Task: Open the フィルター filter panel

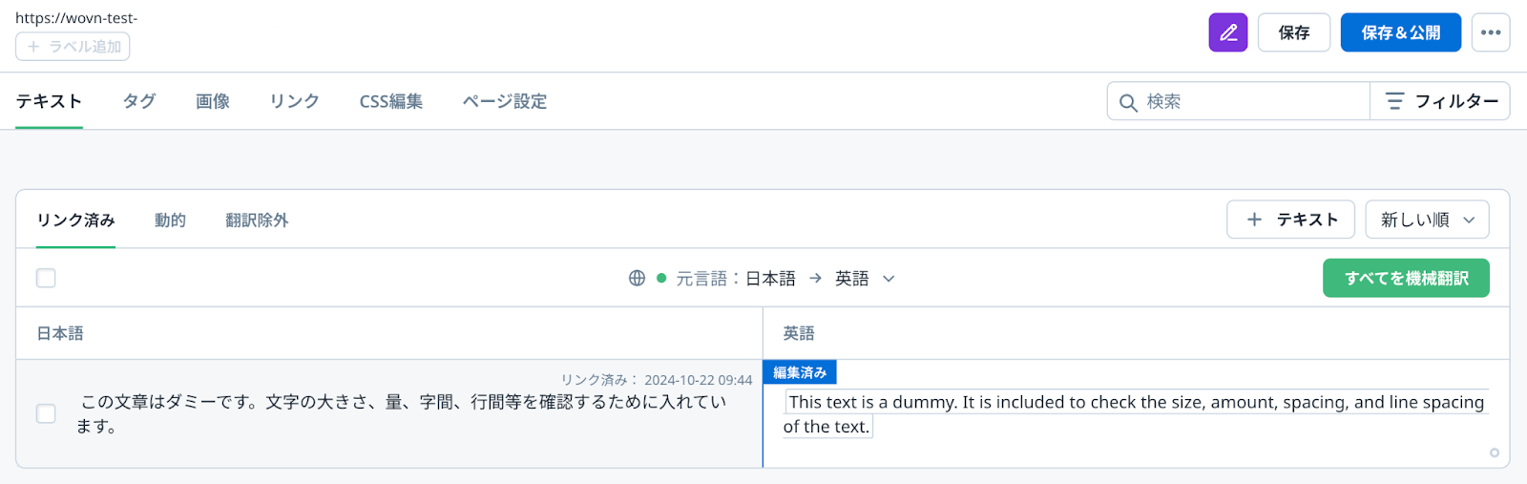Action: (x=1440, y=101)
